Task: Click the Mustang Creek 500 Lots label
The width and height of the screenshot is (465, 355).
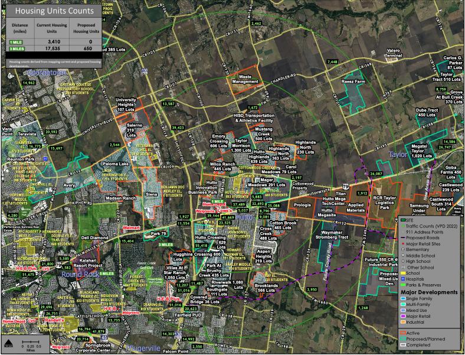Action: click(x=264, y=134)
